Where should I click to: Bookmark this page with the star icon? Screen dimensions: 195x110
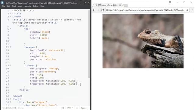tap(187, 10)
